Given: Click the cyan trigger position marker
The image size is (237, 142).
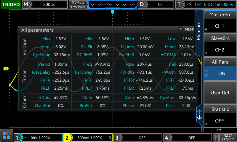Looking at the screenshot, I should [x=113, y=12].
